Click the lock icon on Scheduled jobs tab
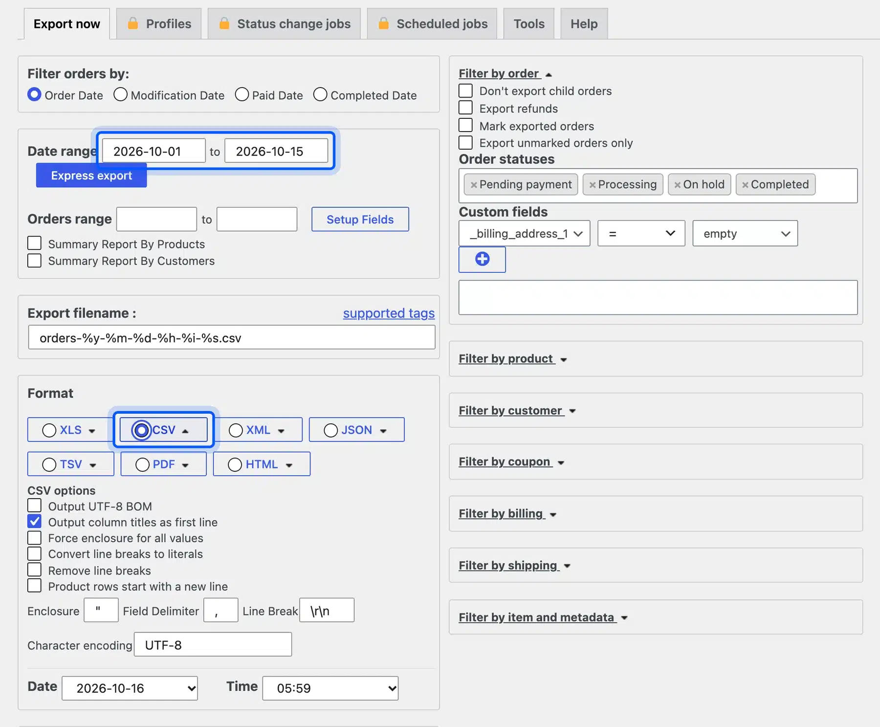Viewport: 880px width, 727px height. tap(383, 23)
